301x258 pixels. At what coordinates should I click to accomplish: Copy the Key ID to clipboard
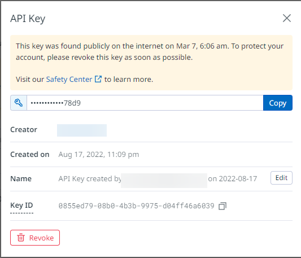(x=223, y=206)
